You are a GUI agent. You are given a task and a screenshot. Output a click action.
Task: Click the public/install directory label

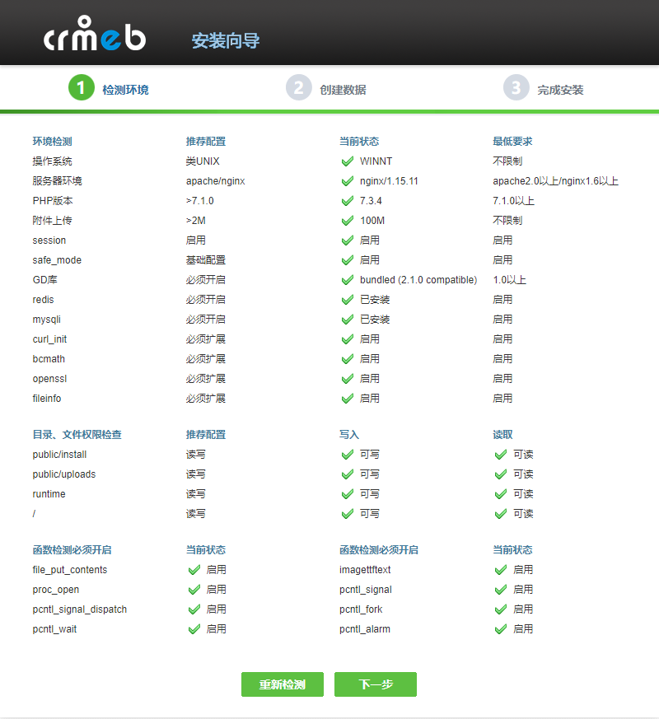(x=59, y=455)
